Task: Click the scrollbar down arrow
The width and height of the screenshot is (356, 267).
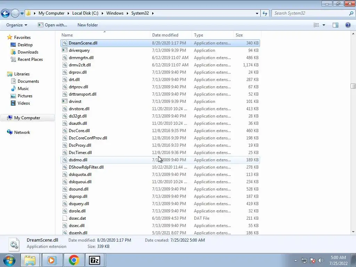Action: pyautogui.click(x=353, y=232)
